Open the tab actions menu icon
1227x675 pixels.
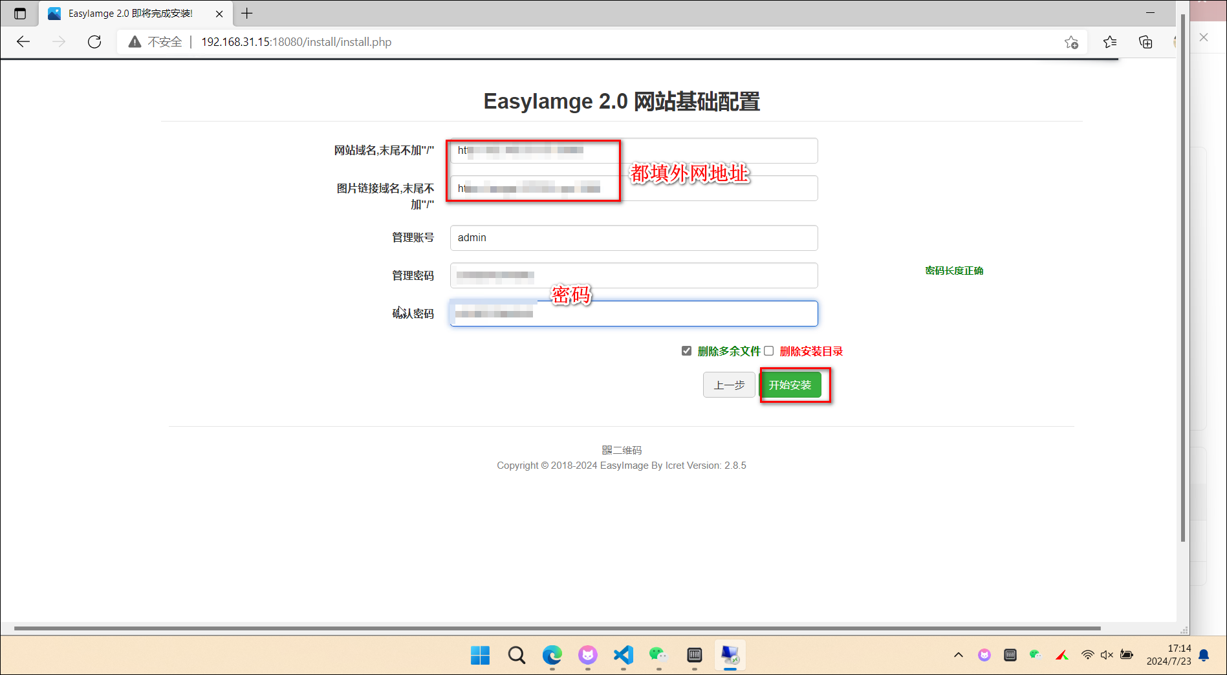20,14
